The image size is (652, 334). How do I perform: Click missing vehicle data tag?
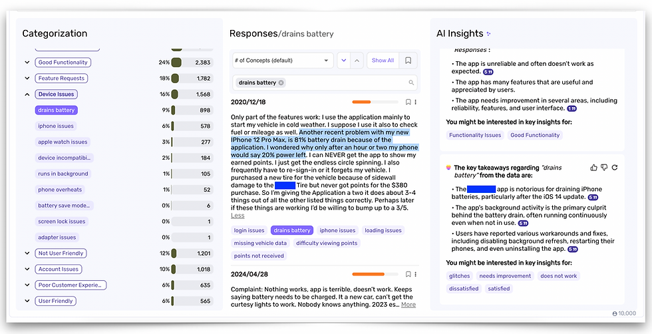pos(260,244)
